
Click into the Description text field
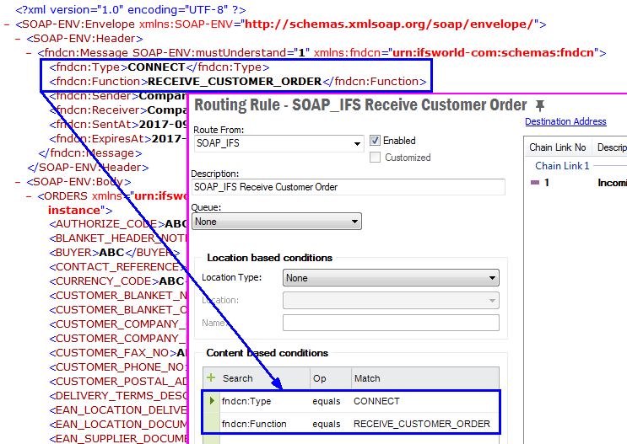(x=348, y=187)
